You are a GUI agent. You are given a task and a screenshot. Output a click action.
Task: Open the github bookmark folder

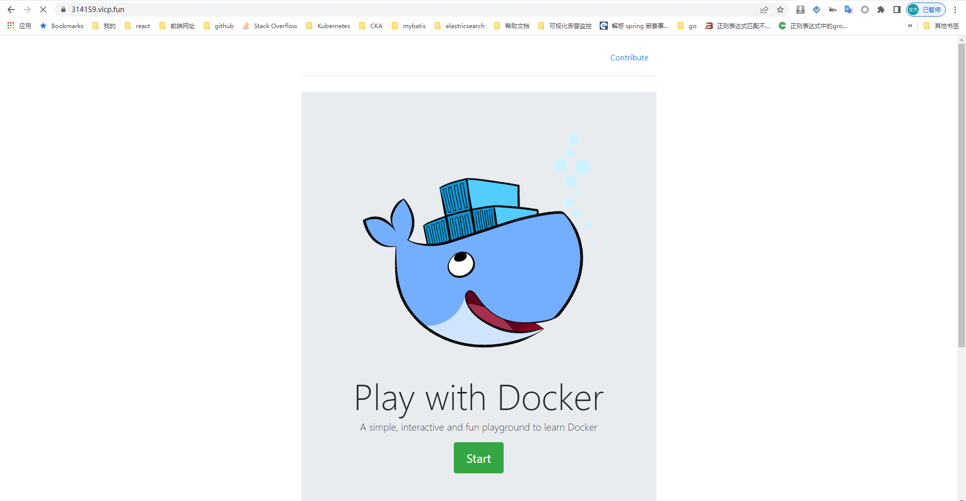pyautogui.click(x=219, y=26)
